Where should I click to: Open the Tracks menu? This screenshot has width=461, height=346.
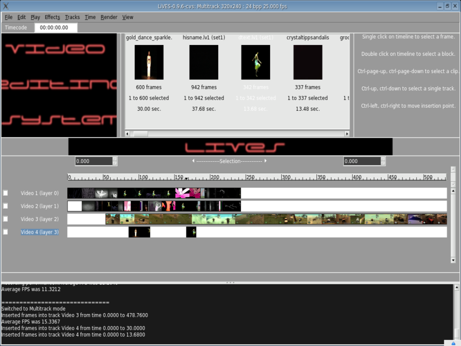[72, 17]
